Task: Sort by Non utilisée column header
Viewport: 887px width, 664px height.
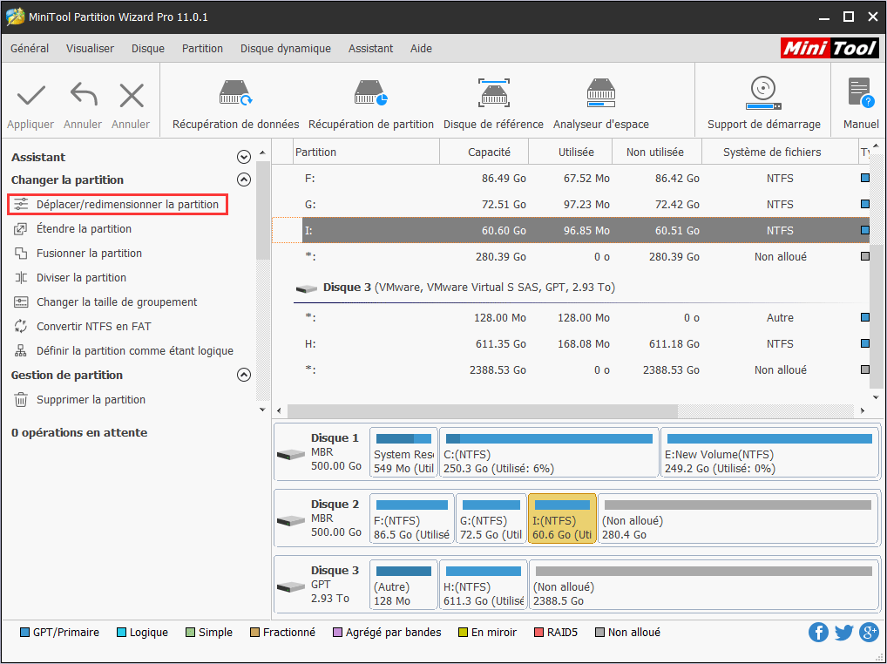Action: click(657, 152)
